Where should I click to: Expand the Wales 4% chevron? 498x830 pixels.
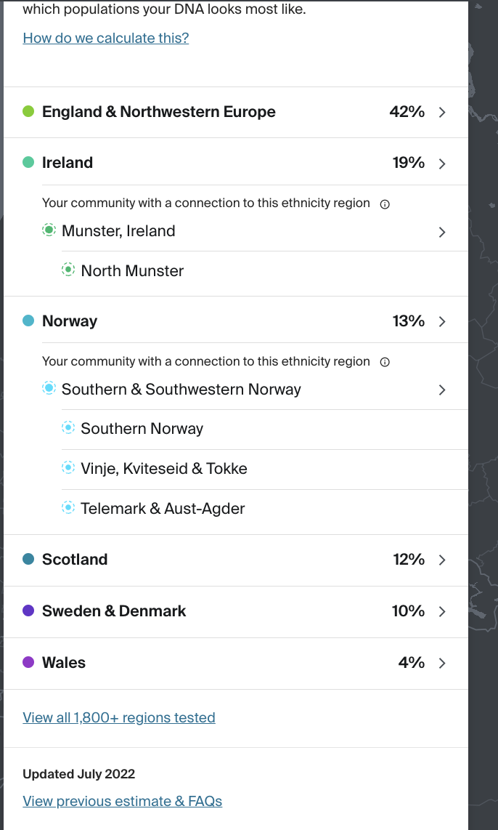click(442, 663)
